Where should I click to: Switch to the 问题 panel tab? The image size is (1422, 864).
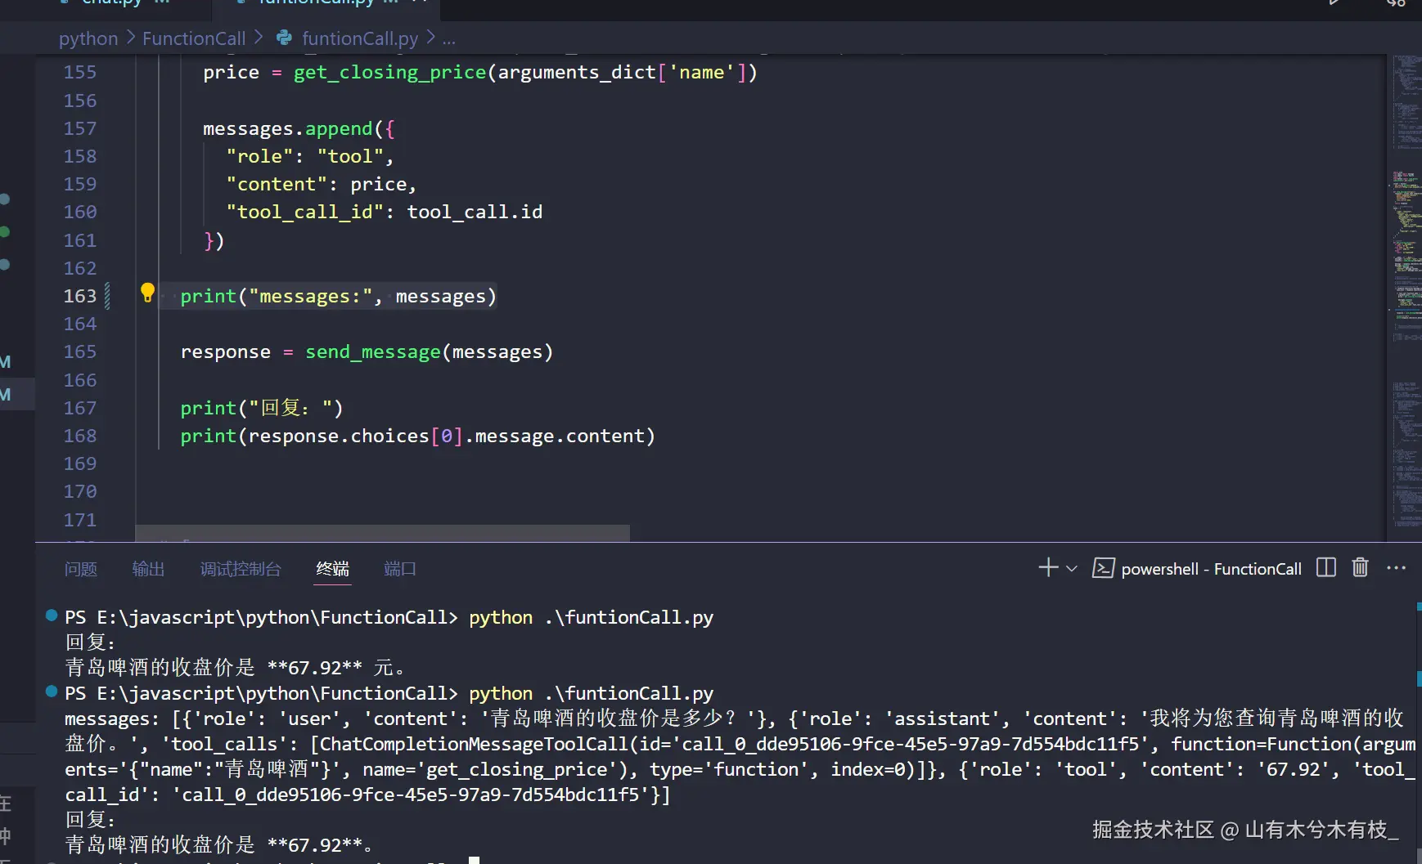81,569
